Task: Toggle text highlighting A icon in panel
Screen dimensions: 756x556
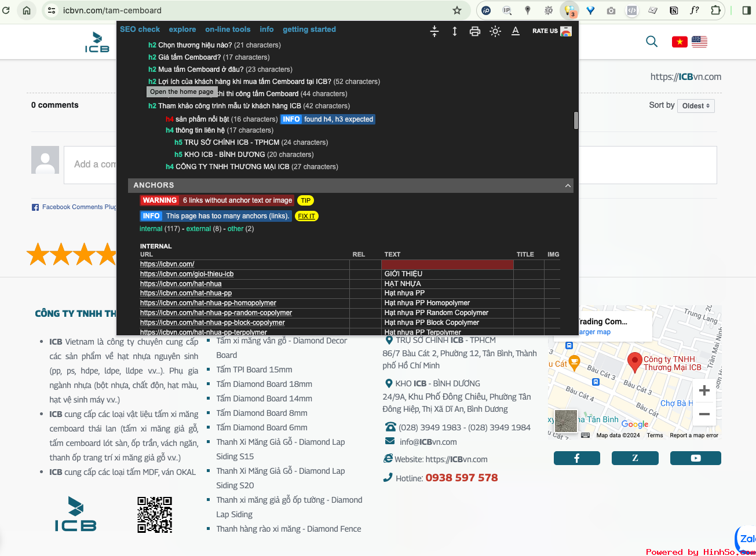Action: [516, 31]
